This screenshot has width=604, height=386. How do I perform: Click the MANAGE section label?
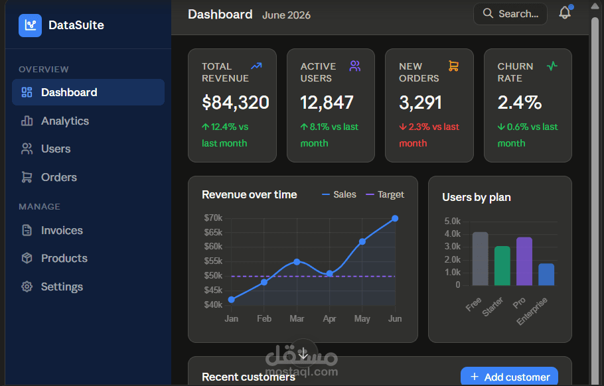(x=40, y=207)
